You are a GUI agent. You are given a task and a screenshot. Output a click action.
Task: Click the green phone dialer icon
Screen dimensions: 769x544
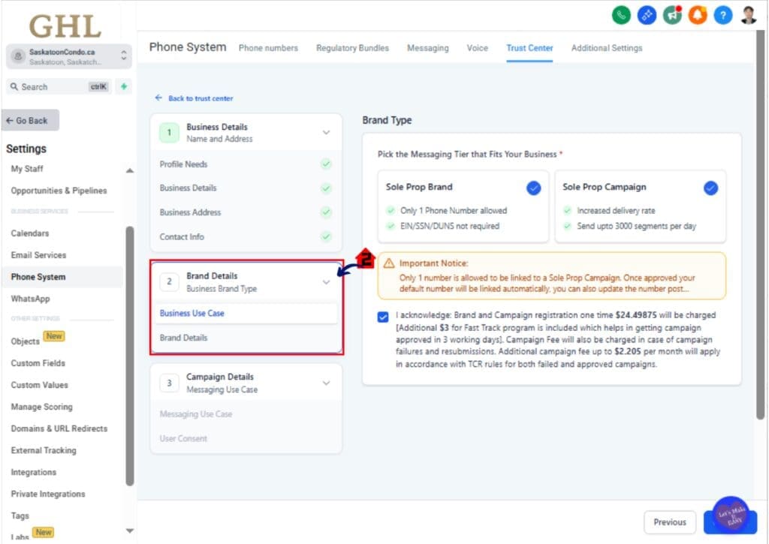[x=621, y=14]
